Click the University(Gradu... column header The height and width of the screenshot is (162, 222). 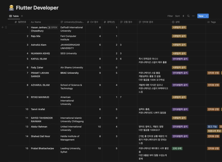(72, 22)
